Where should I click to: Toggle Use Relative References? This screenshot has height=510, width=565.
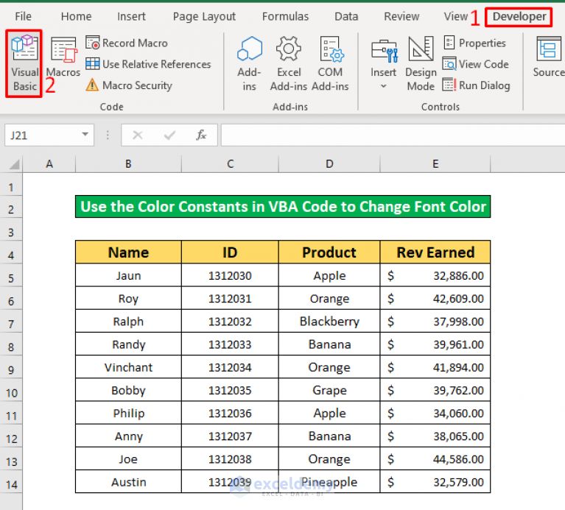click(148, 64)
